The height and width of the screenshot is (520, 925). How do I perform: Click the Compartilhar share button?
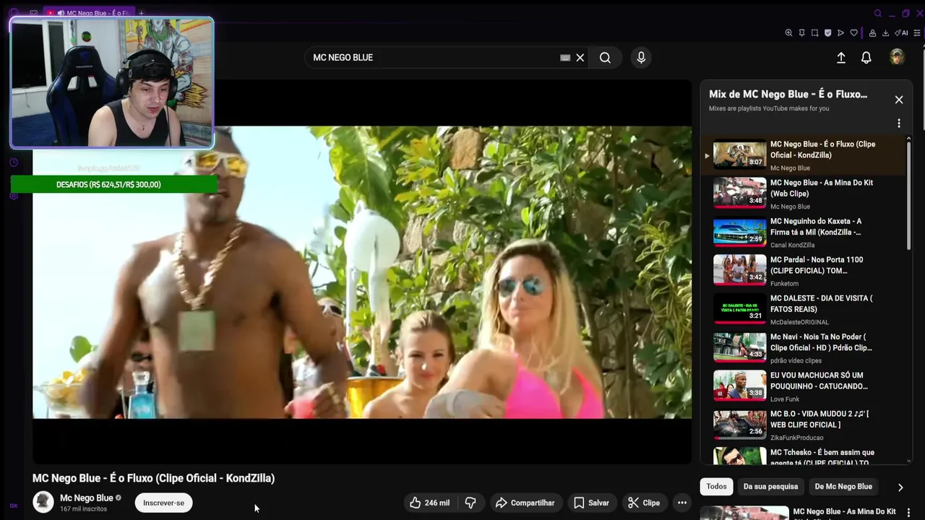[x=525, y=503]
